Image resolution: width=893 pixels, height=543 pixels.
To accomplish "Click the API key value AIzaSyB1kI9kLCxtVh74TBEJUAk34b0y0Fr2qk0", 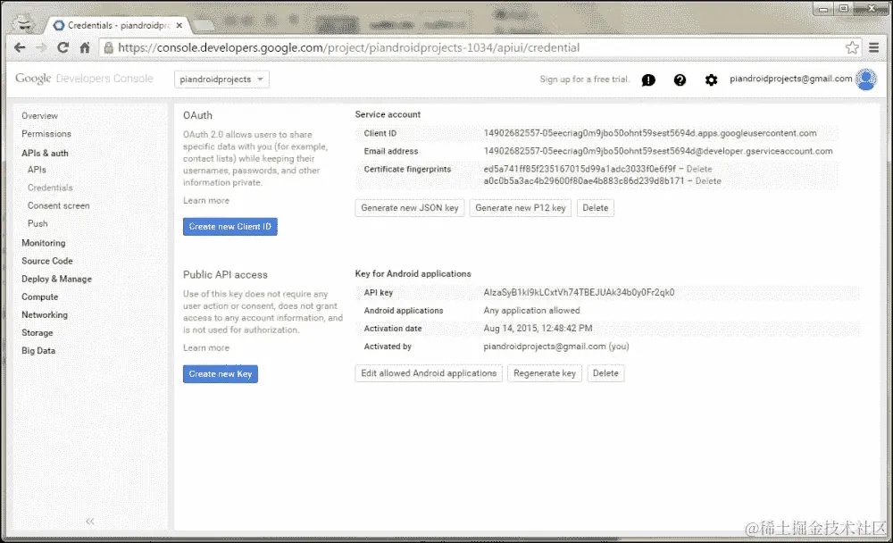I will (x=580, y=292).
